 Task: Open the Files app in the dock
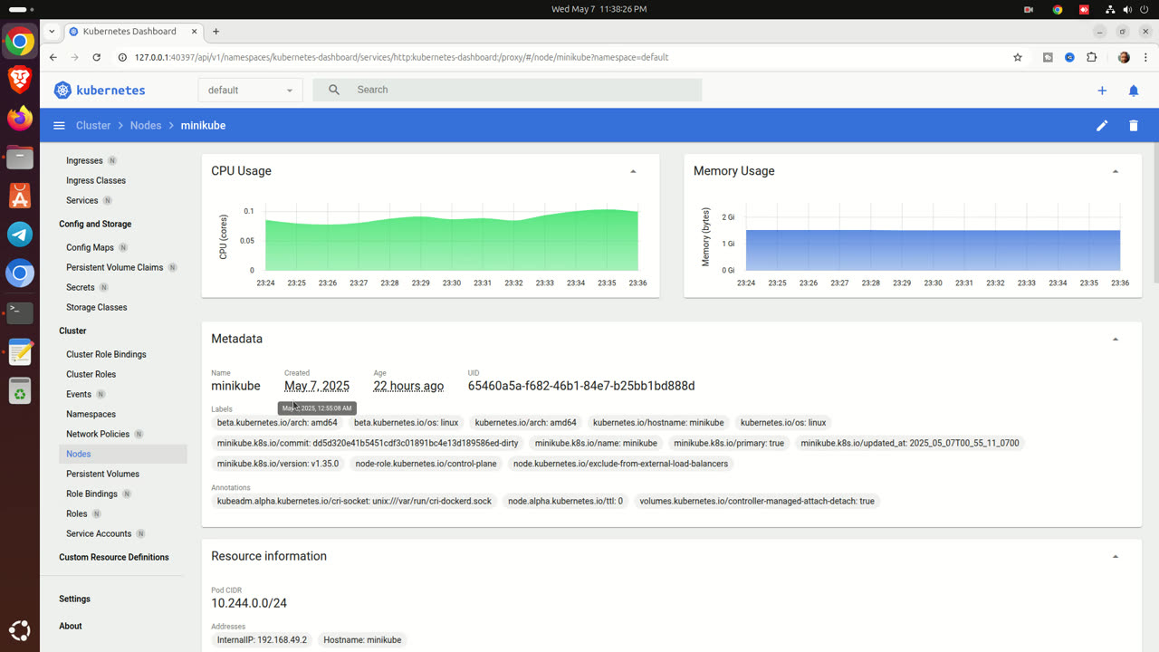[x=20, y=157]
